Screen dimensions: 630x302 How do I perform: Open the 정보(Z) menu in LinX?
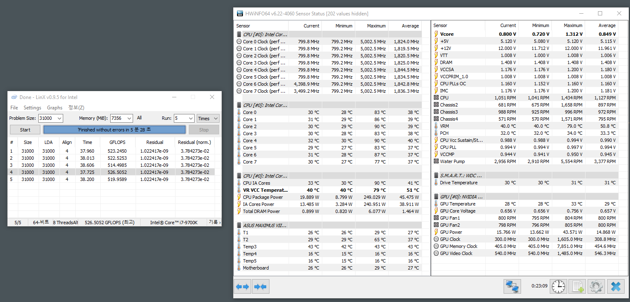(76, 108)
